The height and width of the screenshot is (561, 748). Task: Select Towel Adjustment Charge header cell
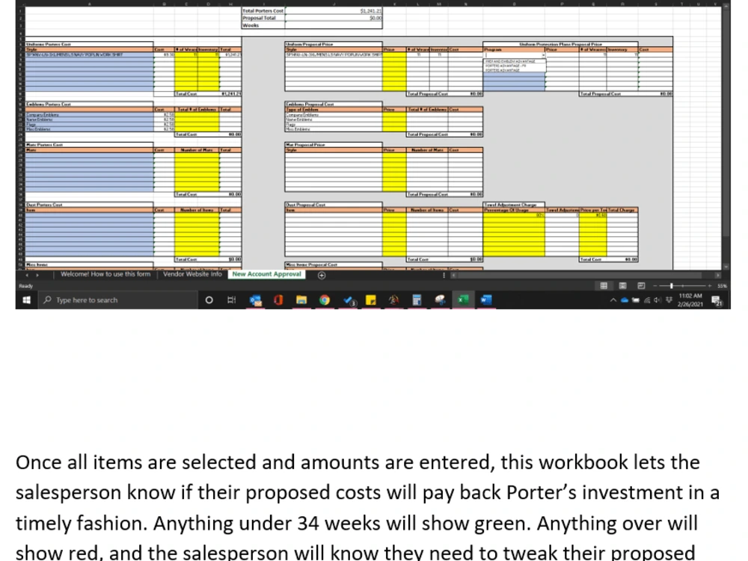click(x=514, y=205)
